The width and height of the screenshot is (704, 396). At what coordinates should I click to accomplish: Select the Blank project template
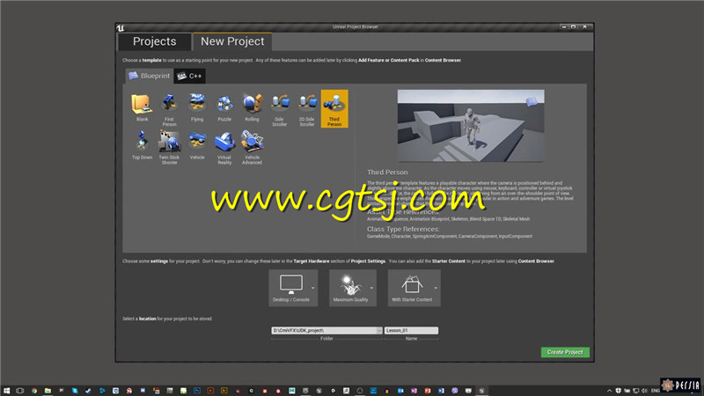click(142, 107)
